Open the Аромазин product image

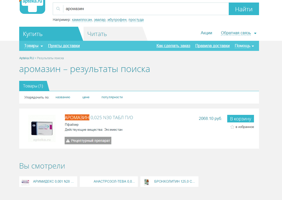point(42,128)
